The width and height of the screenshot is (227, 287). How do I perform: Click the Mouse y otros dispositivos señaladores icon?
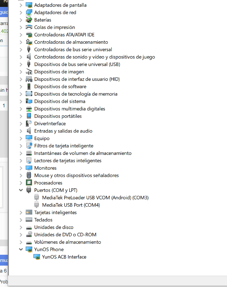click(29, 175)
